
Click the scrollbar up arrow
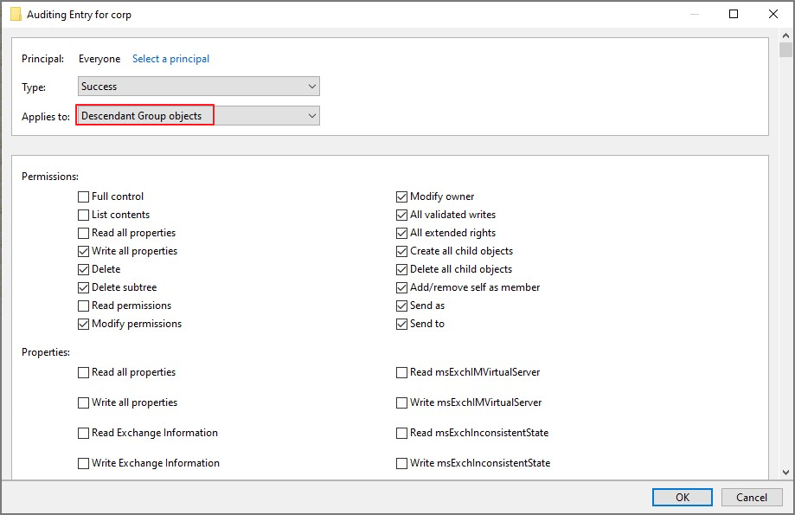[785, 35]
